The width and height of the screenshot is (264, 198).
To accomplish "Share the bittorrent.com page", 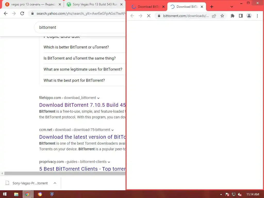I will (214, 16).
